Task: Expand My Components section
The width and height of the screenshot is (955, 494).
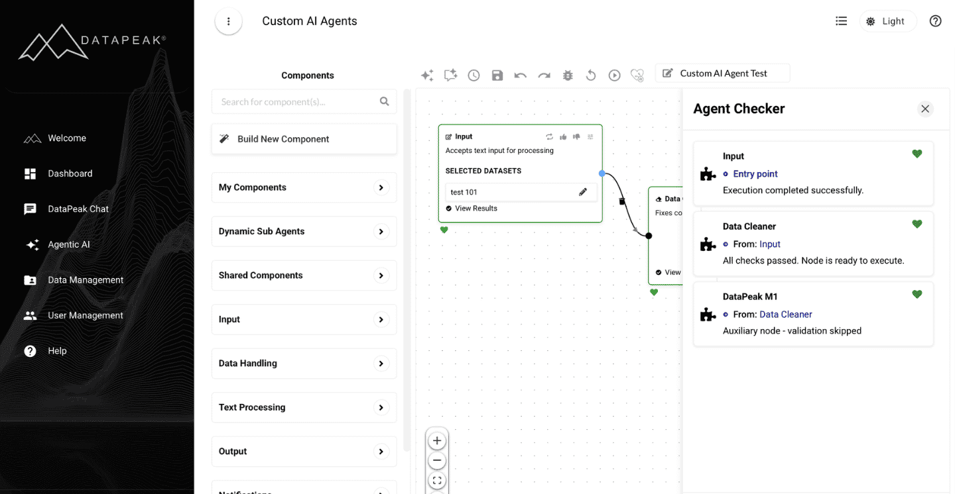Action: (x=304, y=187)
